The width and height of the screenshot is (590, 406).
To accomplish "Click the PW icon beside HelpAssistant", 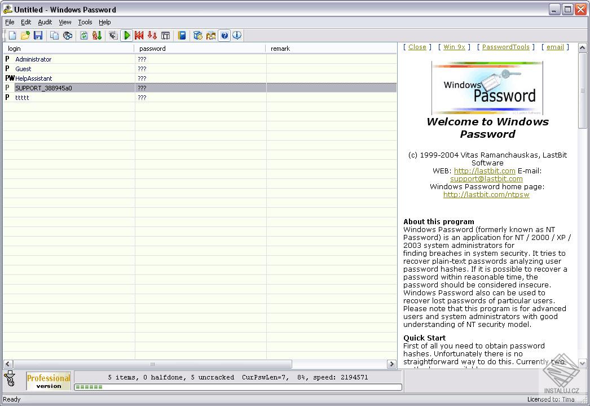I will pos(10,78).
